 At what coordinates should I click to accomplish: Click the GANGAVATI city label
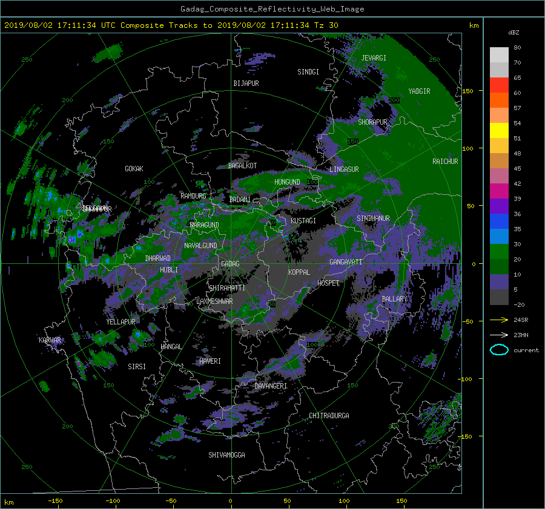[346, 262]
